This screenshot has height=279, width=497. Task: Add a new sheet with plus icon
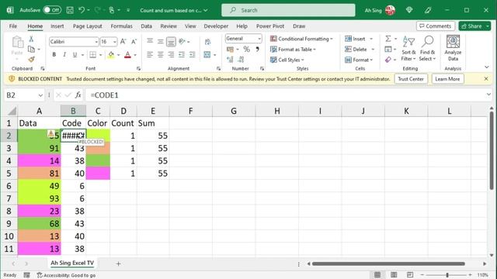pyautogui.click(x=118, y=263)
